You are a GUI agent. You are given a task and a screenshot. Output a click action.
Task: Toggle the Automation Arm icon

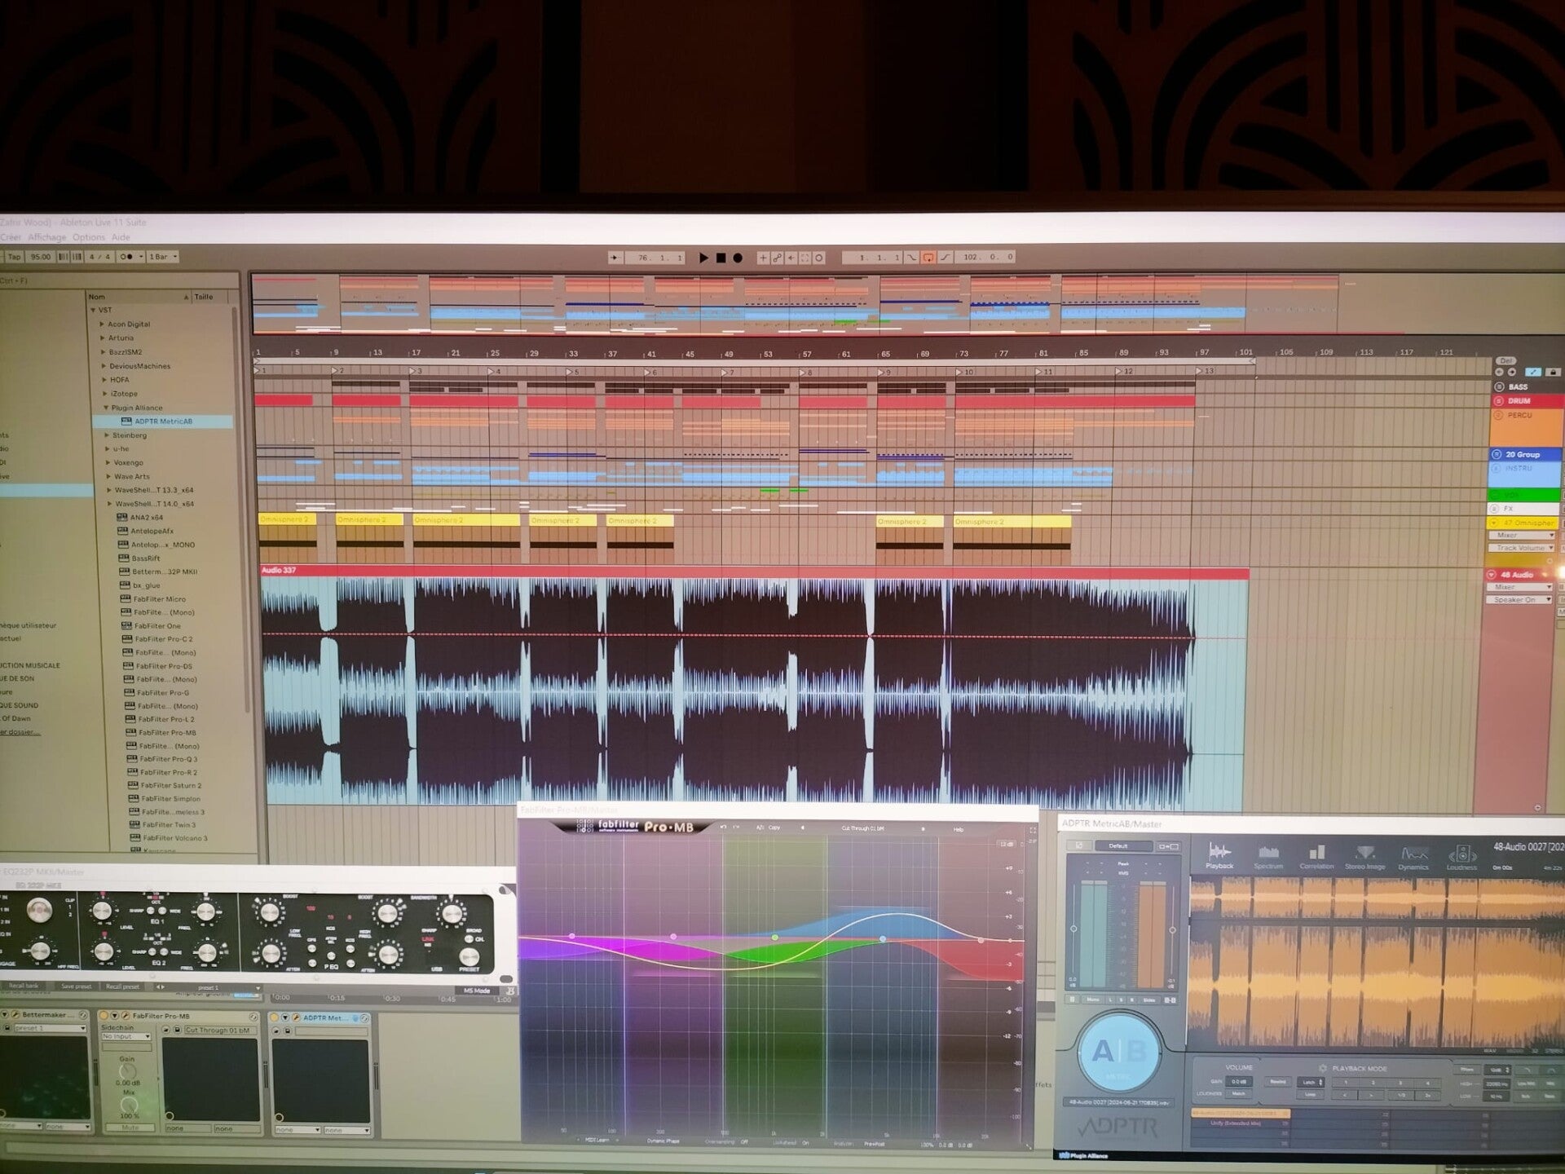coord(777,258)
